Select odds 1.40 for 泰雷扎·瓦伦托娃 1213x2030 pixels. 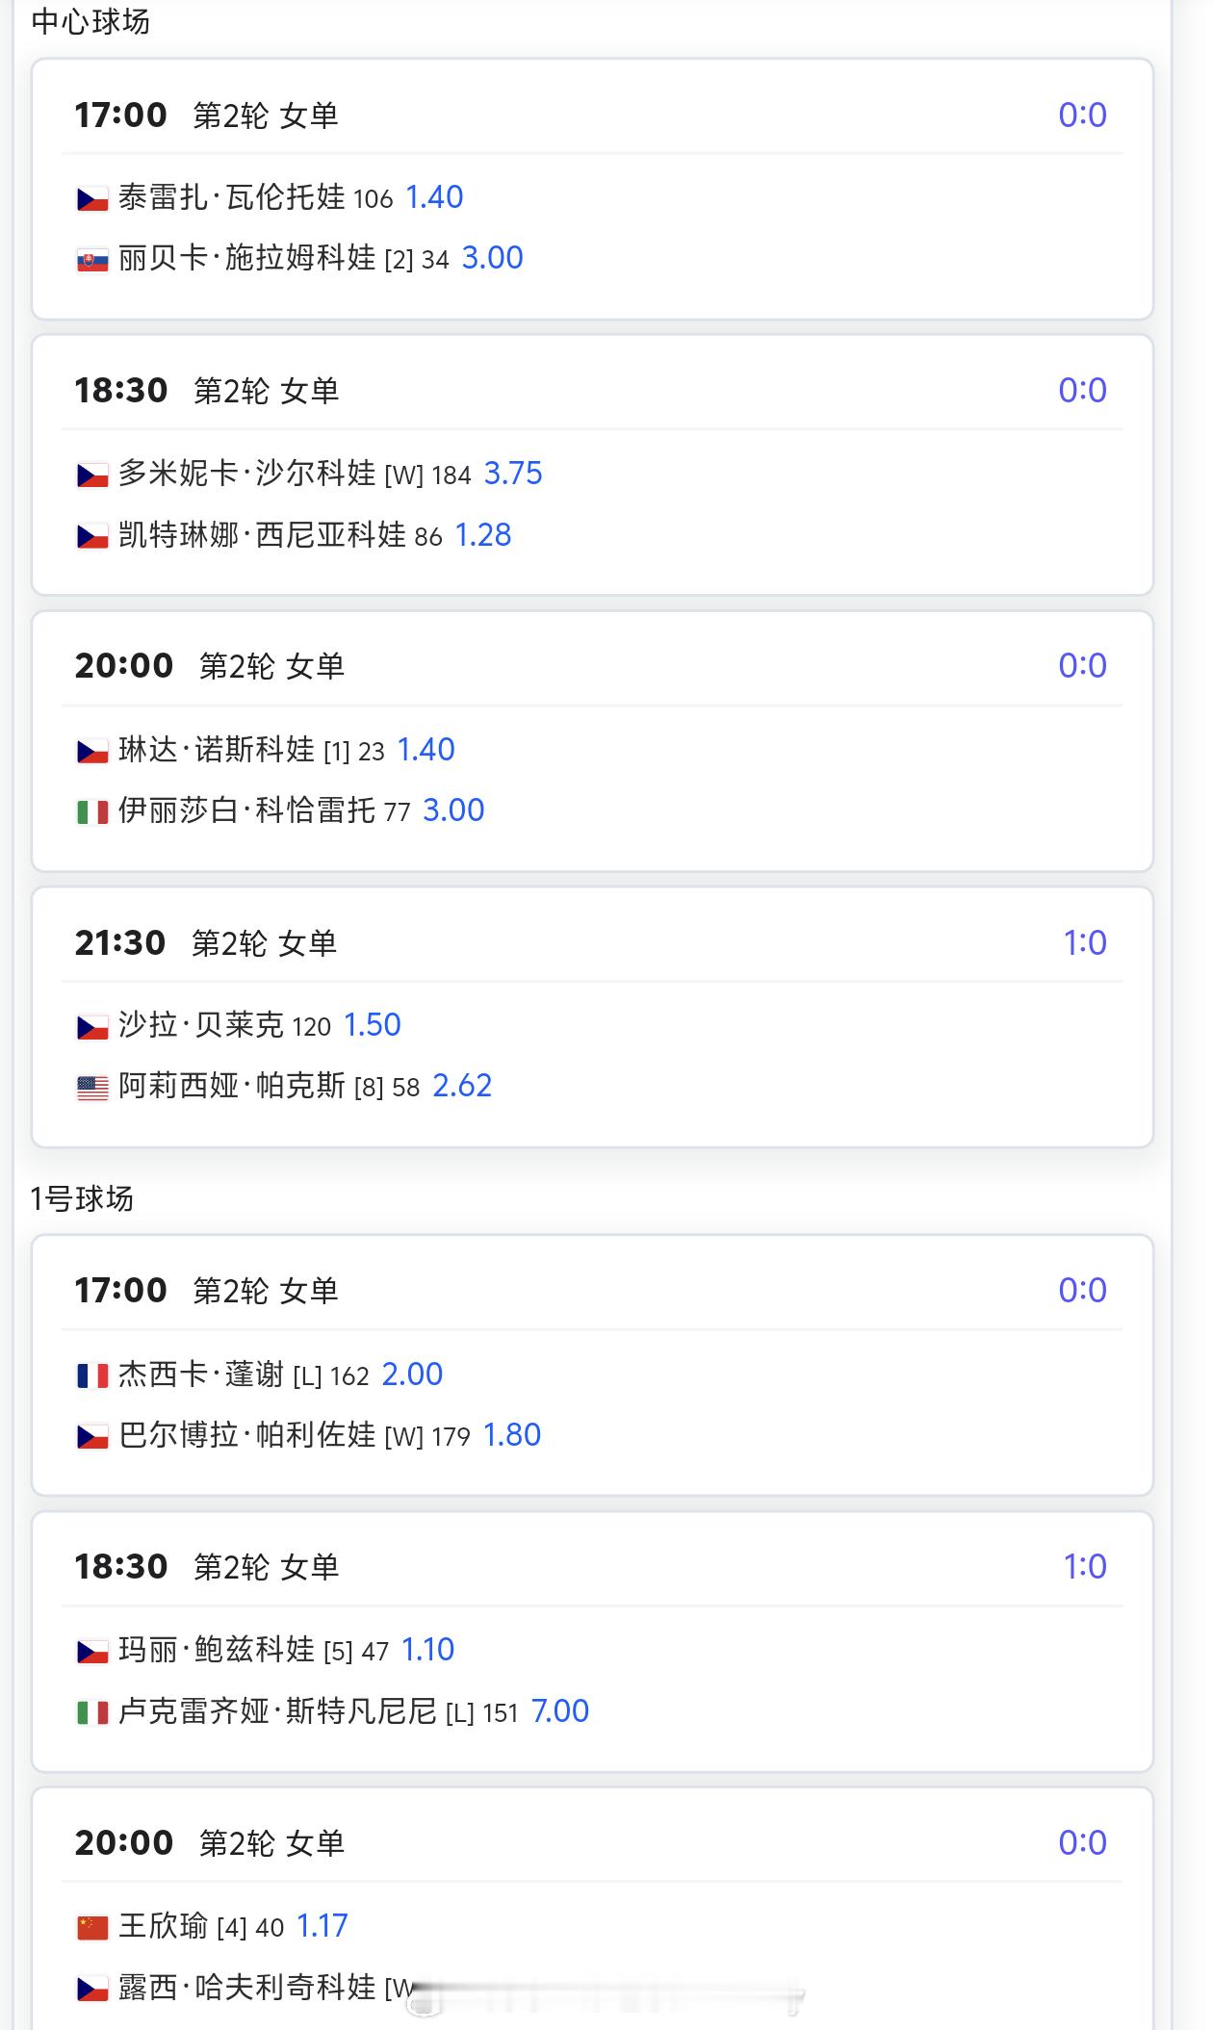click(434, 197)
